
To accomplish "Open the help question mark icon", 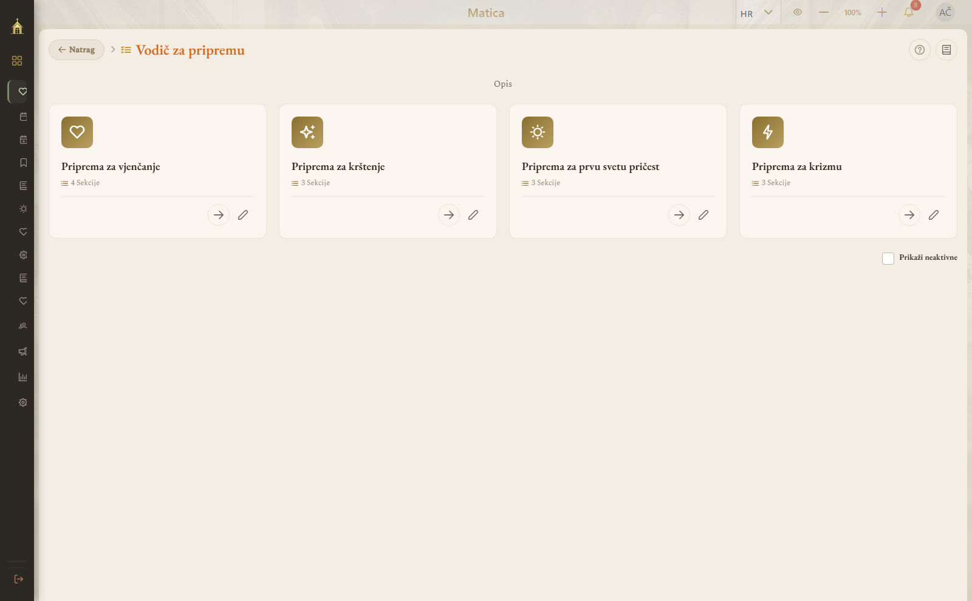I will [x=920, y=50].
